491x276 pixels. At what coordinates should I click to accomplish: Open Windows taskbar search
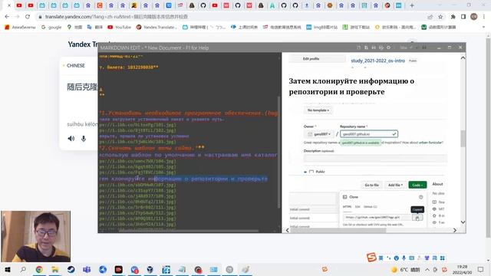point(23,269)
